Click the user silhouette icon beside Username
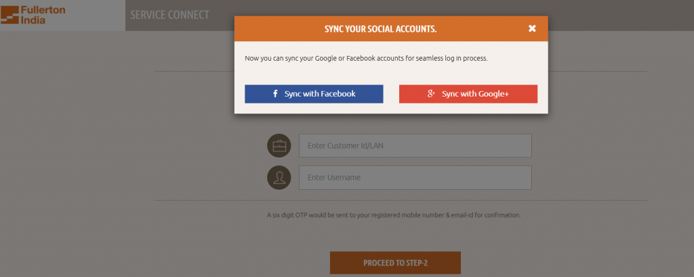 point(279,178)
